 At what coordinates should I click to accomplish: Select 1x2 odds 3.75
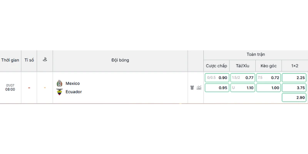coord(294,88)
